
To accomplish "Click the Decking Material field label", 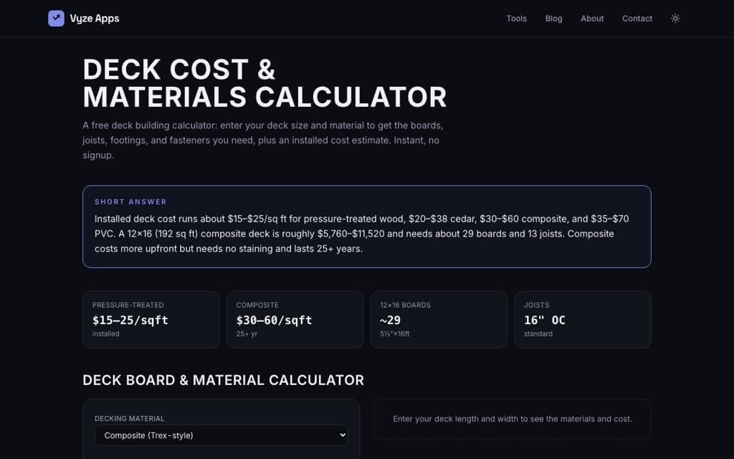I will (129, 418).
